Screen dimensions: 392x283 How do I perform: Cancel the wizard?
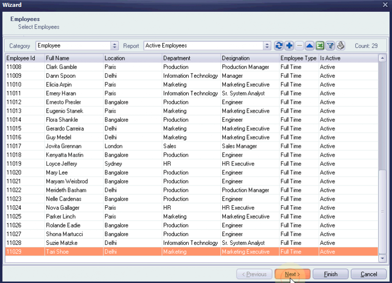[x=368, y=274]
